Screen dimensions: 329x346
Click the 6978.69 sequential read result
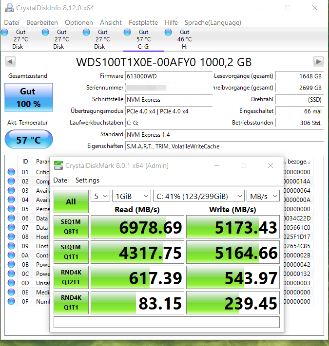click(x=137, y=227)
